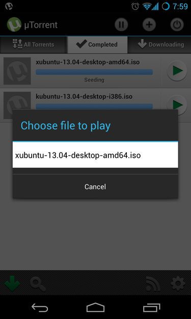Viewport: 191px width, 319px height.
Task: Switch to the Downloading tab
Action: [160, 45]
